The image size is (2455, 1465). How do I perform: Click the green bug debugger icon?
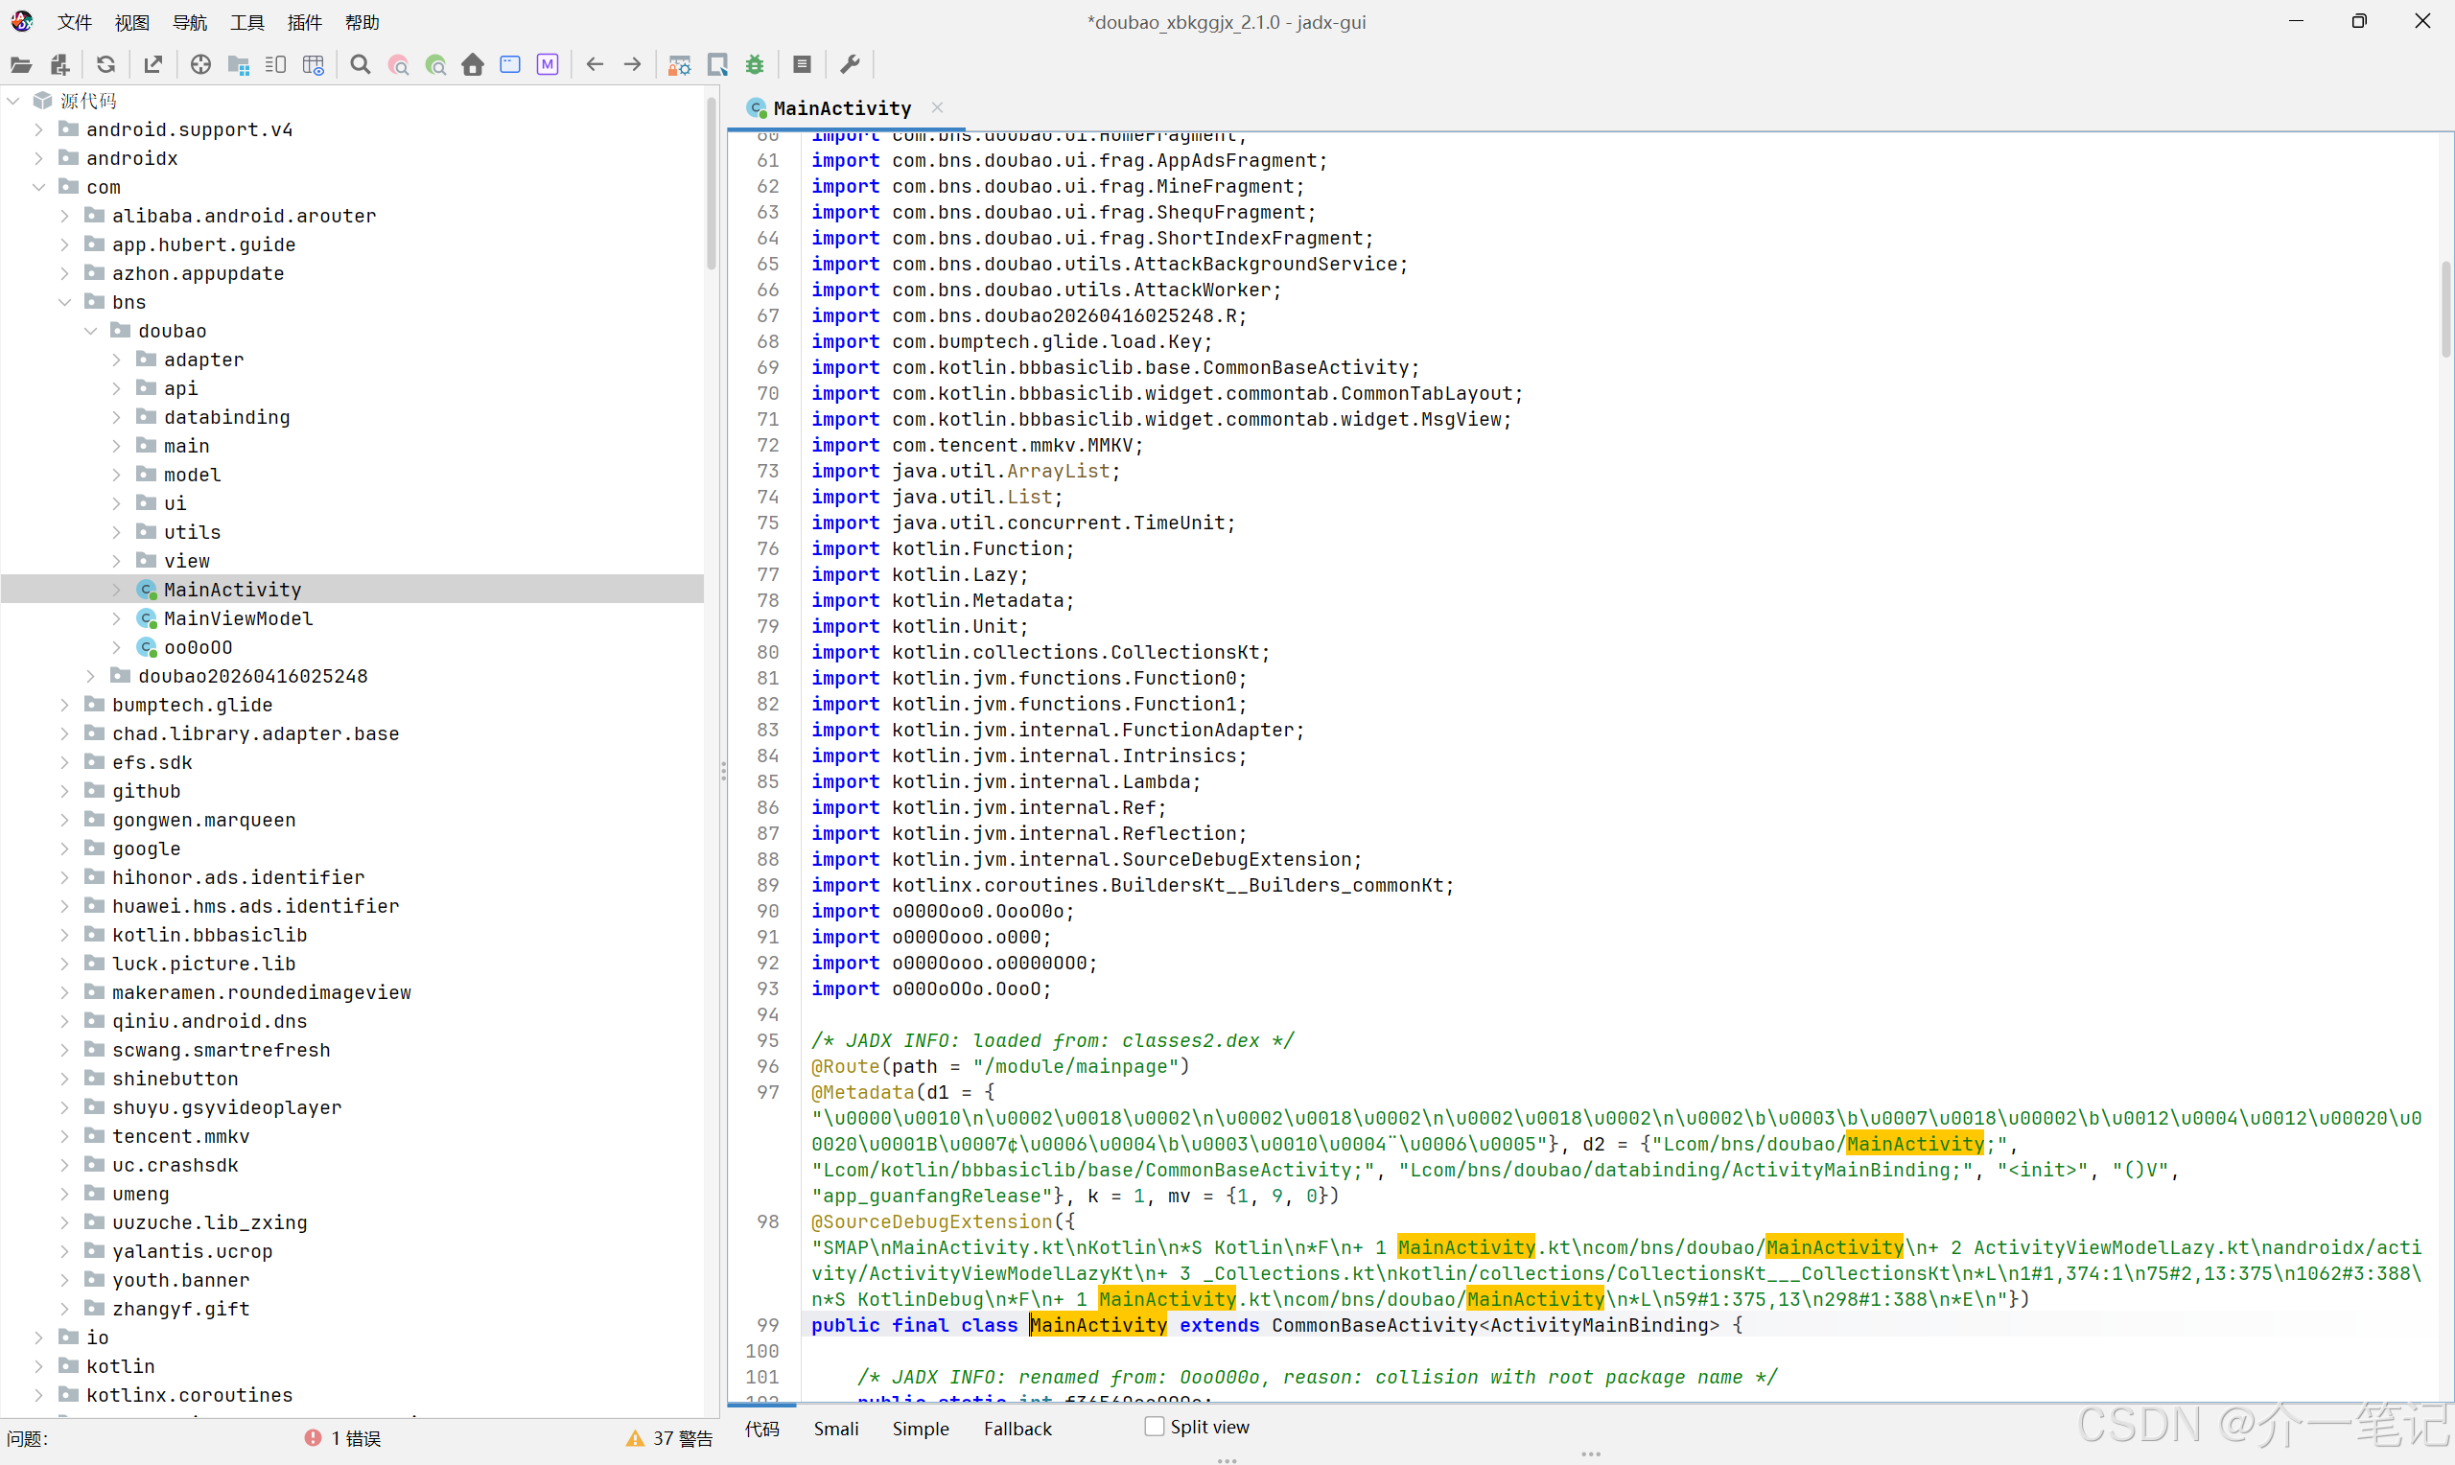(755, 65)
